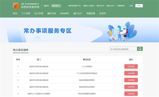Image resolution: width=159 pixels, height=97 pixels.
Task: Open the 部门分厅 navigation item
Action: [x=78, y=13]
